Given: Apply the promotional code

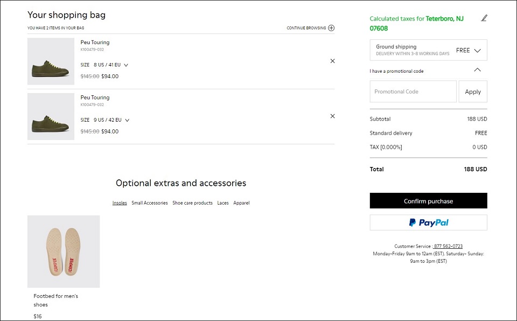Looking at the screenshot, I should click(x=473, y=92).
